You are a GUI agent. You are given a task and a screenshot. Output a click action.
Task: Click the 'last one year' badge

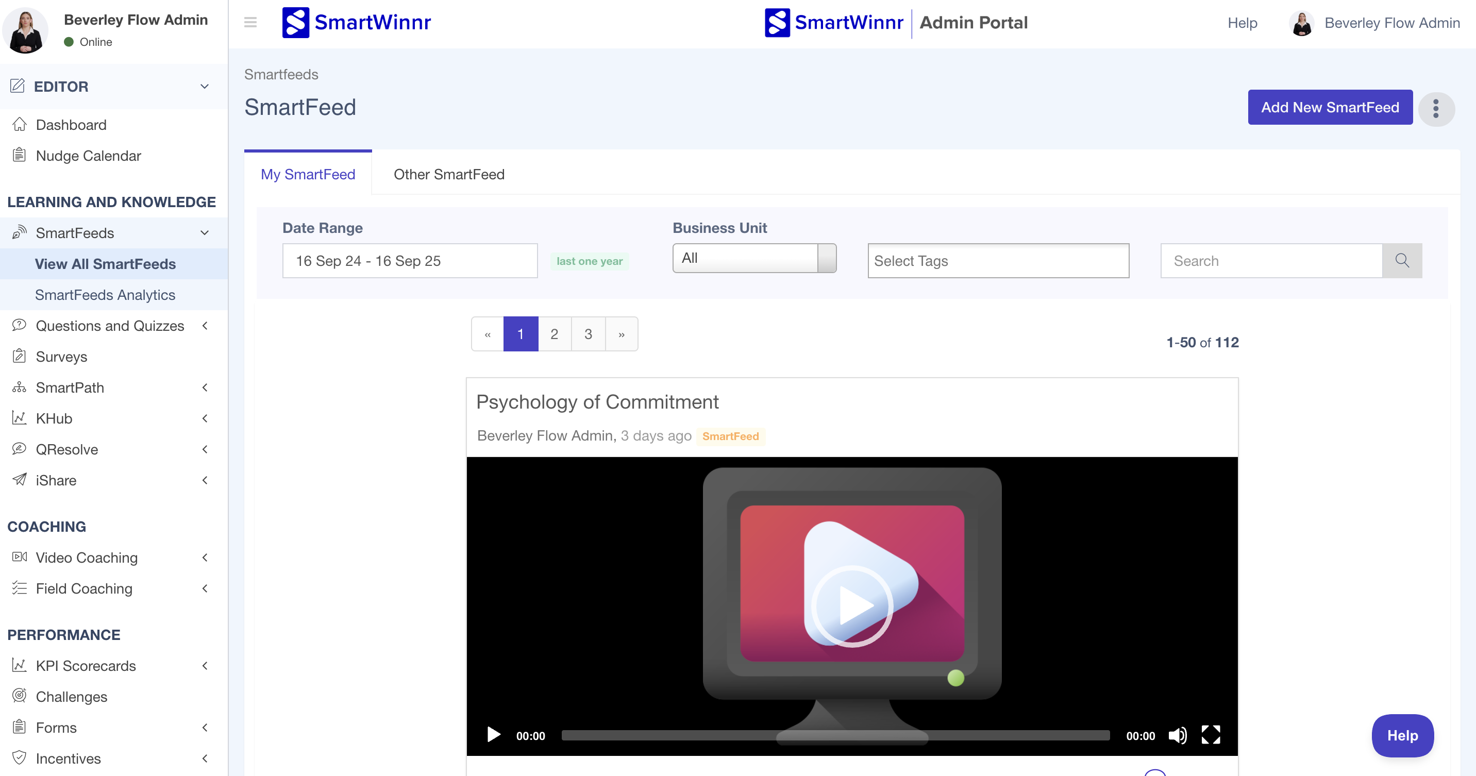pos(589,261)
